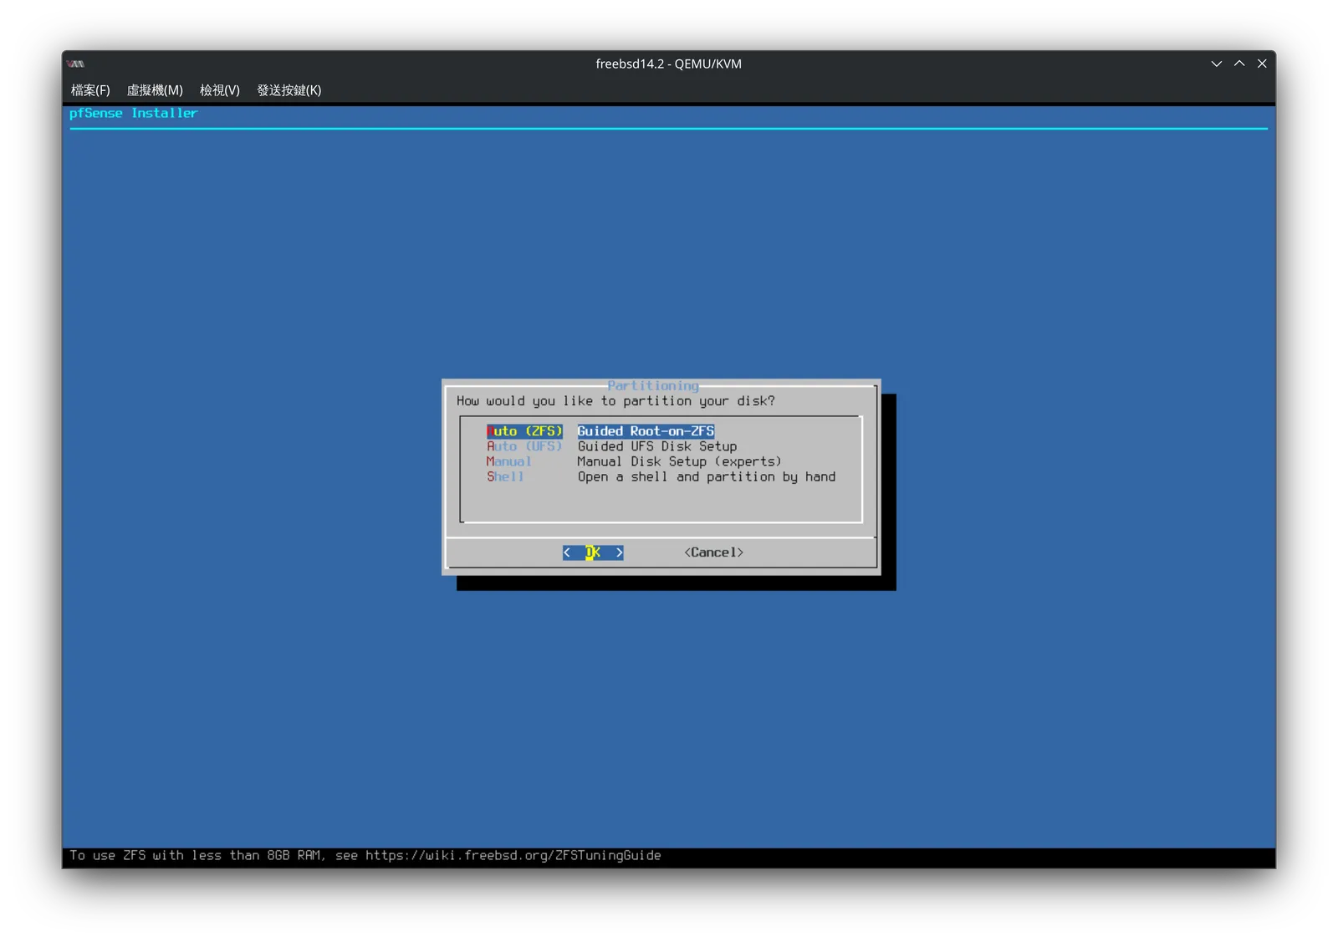The width and height of the screenshot is (1338, 942).
Task: Click the ZFS tuning guide status line
Action: tap(365, 855)
